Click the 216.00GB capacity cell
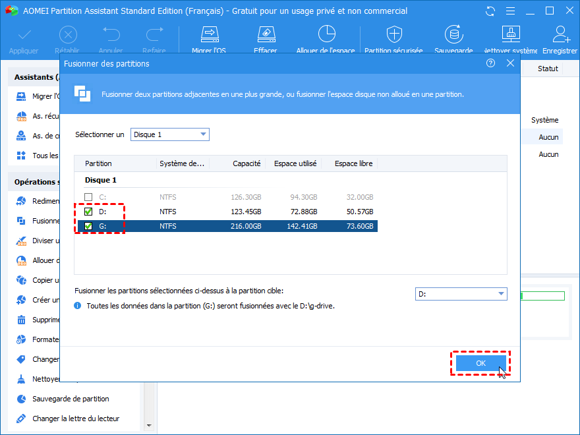580x435 pixels. pos(246,226)
